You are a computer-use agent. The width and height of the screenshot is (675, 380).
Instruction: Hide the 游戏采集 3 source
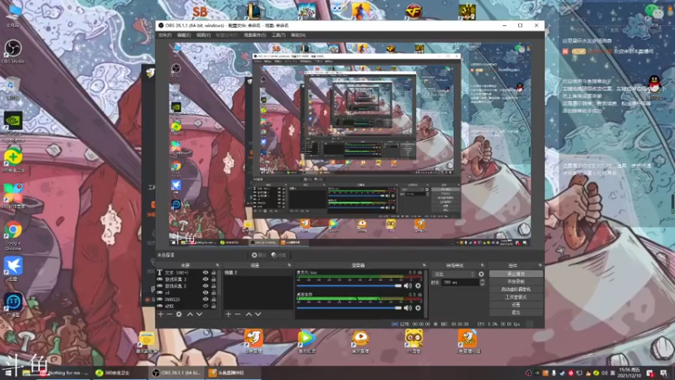[x=205, y=280]
